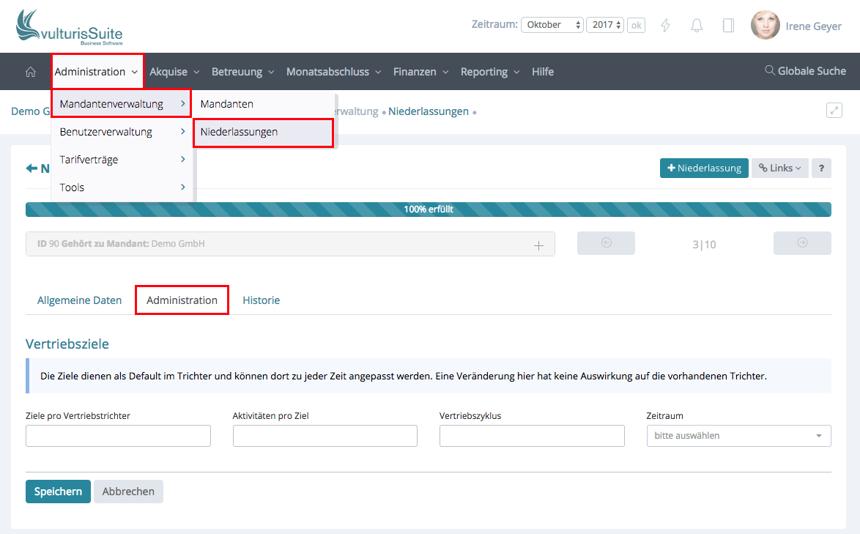
Task: Open the lightning bolt quick actions icon
Action: point(666,26)
